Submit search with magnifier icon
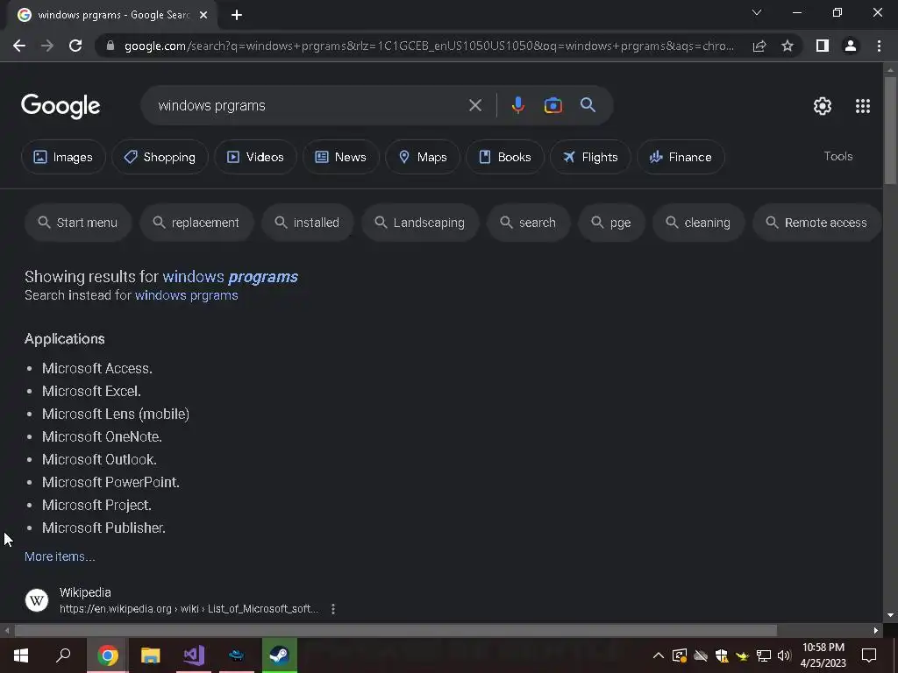This screenshot has height=673, width=898. (588, 105)
